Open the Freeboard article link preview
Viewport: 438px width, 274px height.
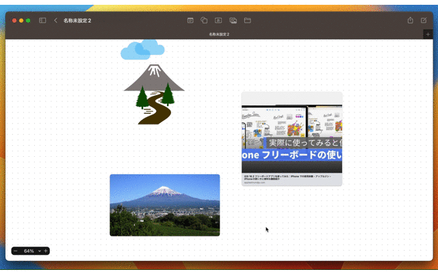tap(292, 138)
